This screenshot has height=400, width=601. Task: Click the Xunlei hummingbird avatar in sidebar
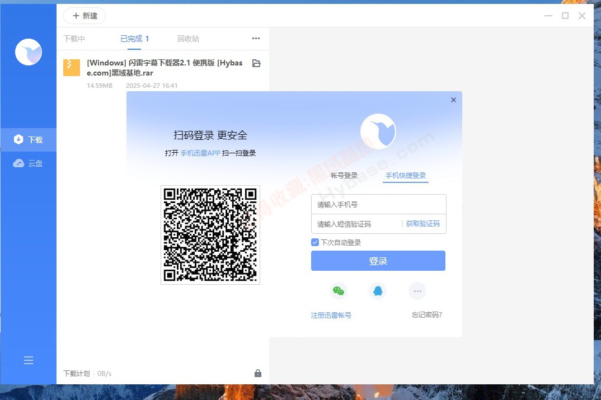tap(29, 52)
